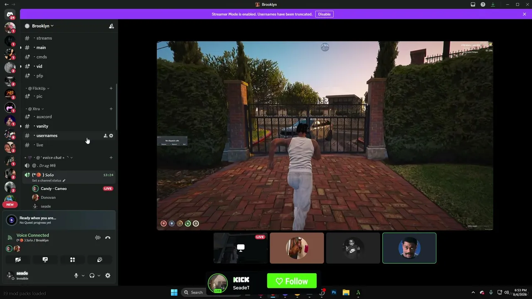Open the Discord inbox icon
The image size is (532, 299).
pos(473,5)
